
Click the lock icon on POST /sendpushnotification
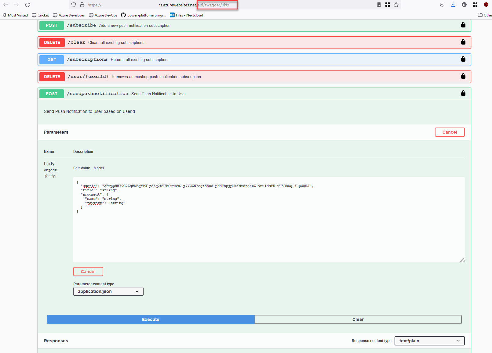coord(463,93)
